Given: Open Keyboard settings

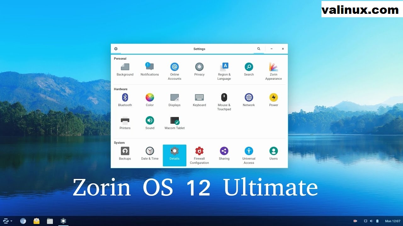Looking at the screenshot, I should coord(199,100).
